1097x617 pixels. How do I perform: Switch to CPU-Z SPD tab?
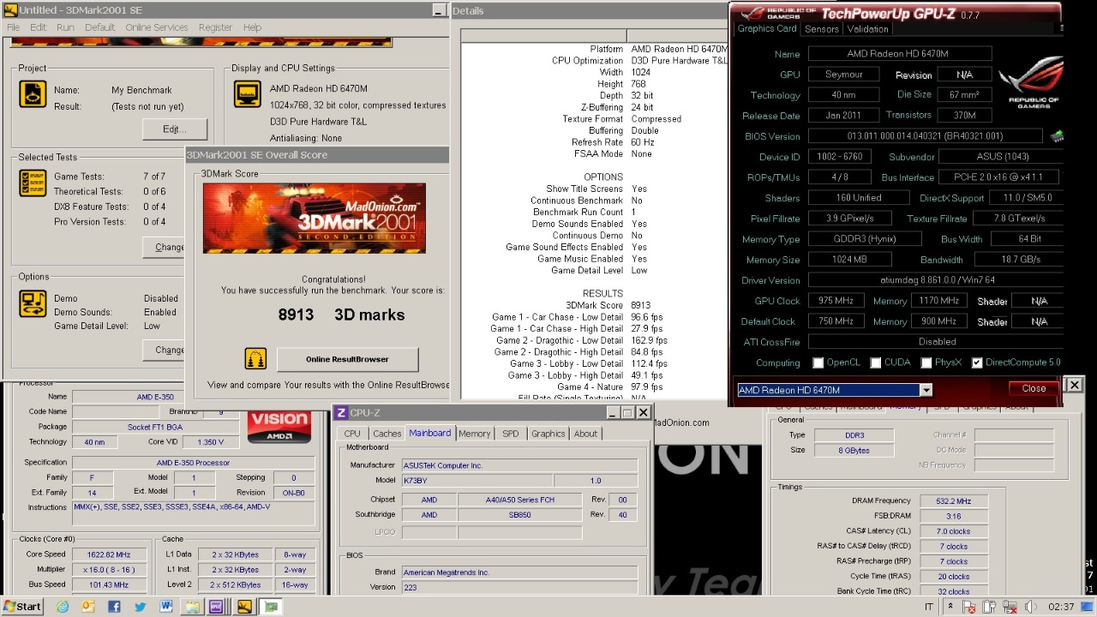click(510, 434)
